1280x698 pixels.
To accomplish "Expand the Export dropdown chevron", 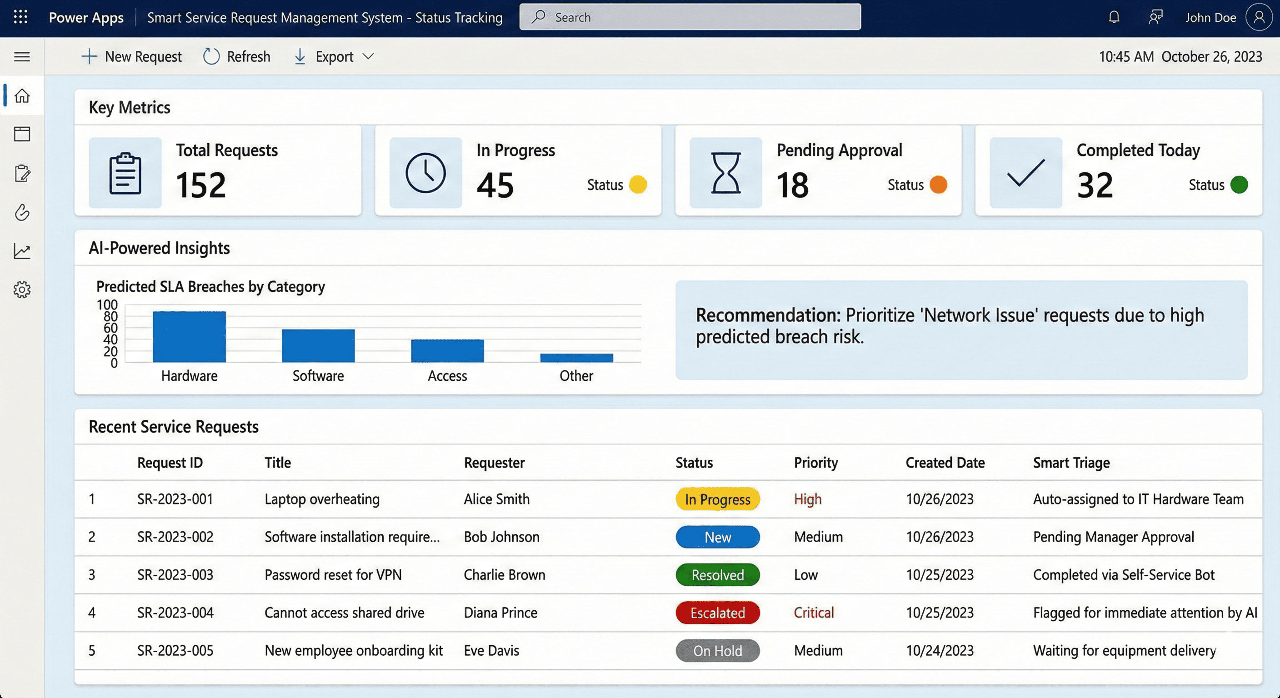I will tap(368, 56).
